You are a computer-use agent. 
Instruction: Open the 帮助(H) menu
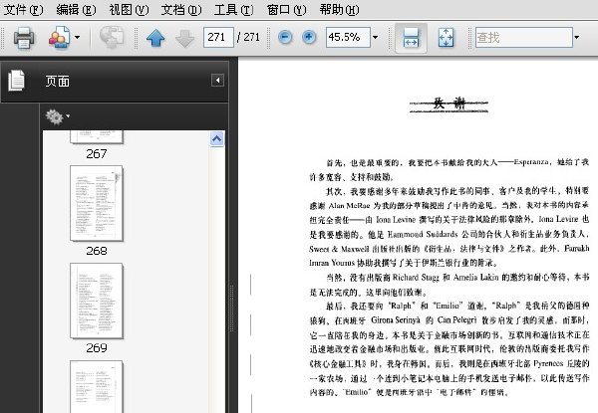tap(340, 10)
